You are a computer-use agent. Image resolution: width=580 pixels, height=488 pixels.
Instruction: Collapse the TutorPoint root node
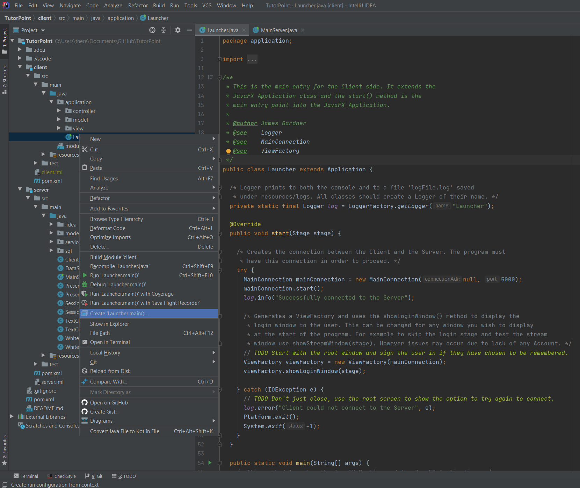pos(12,41)
